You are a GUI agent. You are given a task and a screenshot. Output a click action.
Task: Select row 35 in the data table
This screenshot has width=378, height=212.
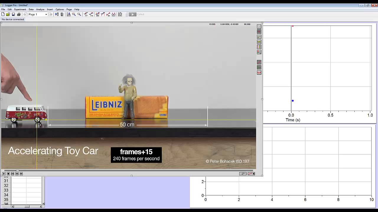[x=6, y=200]
